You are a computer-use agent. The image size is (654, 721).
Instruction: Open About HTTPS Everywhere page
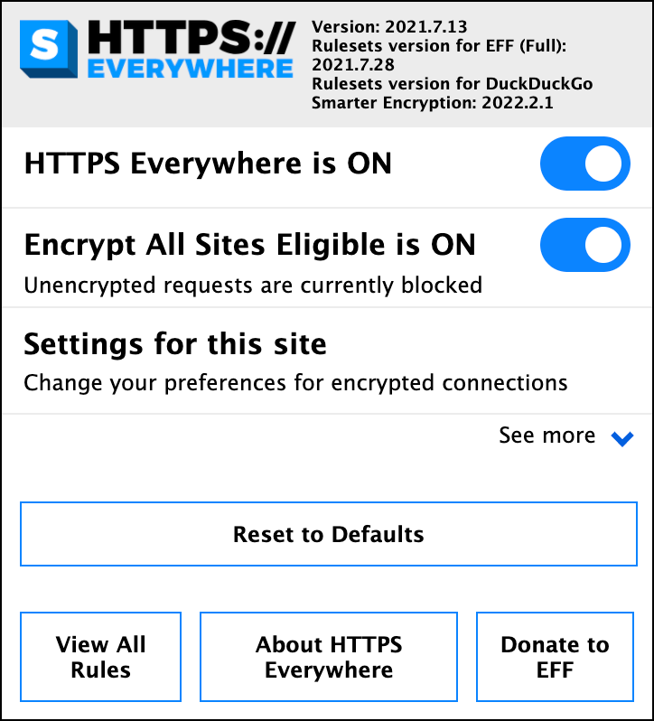click(329, 657)
